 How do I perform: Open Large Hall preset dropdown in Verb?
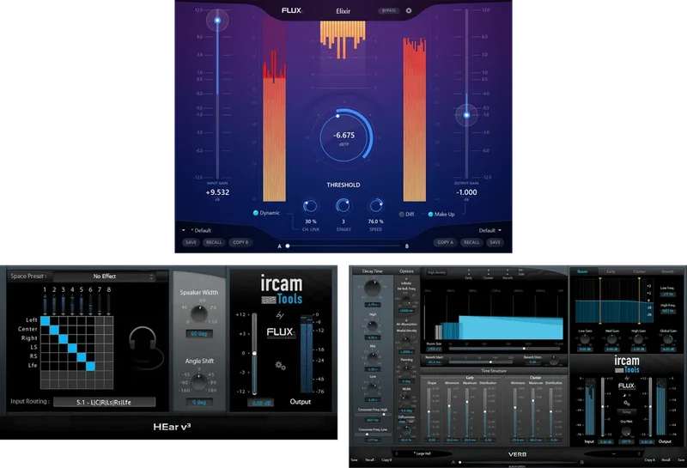[423, 453]
